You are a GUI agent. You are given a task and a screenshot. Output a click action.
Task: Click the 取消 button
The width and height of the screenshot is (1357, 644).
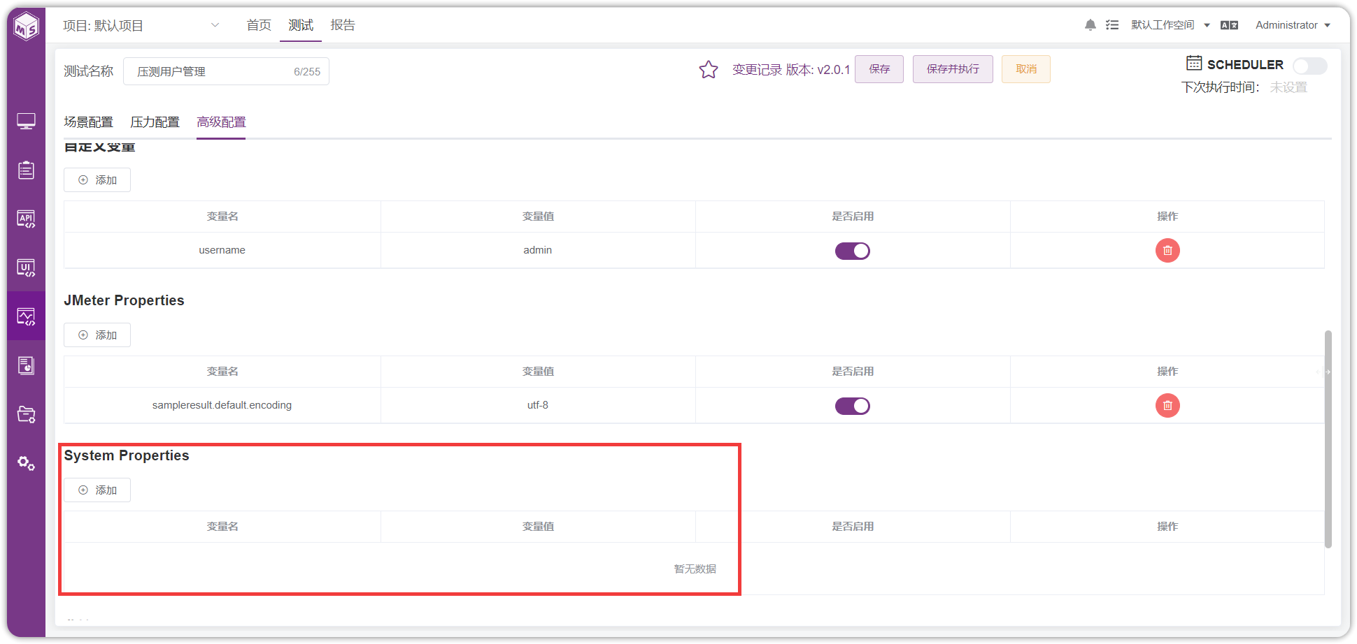[x=1026, y=69]
